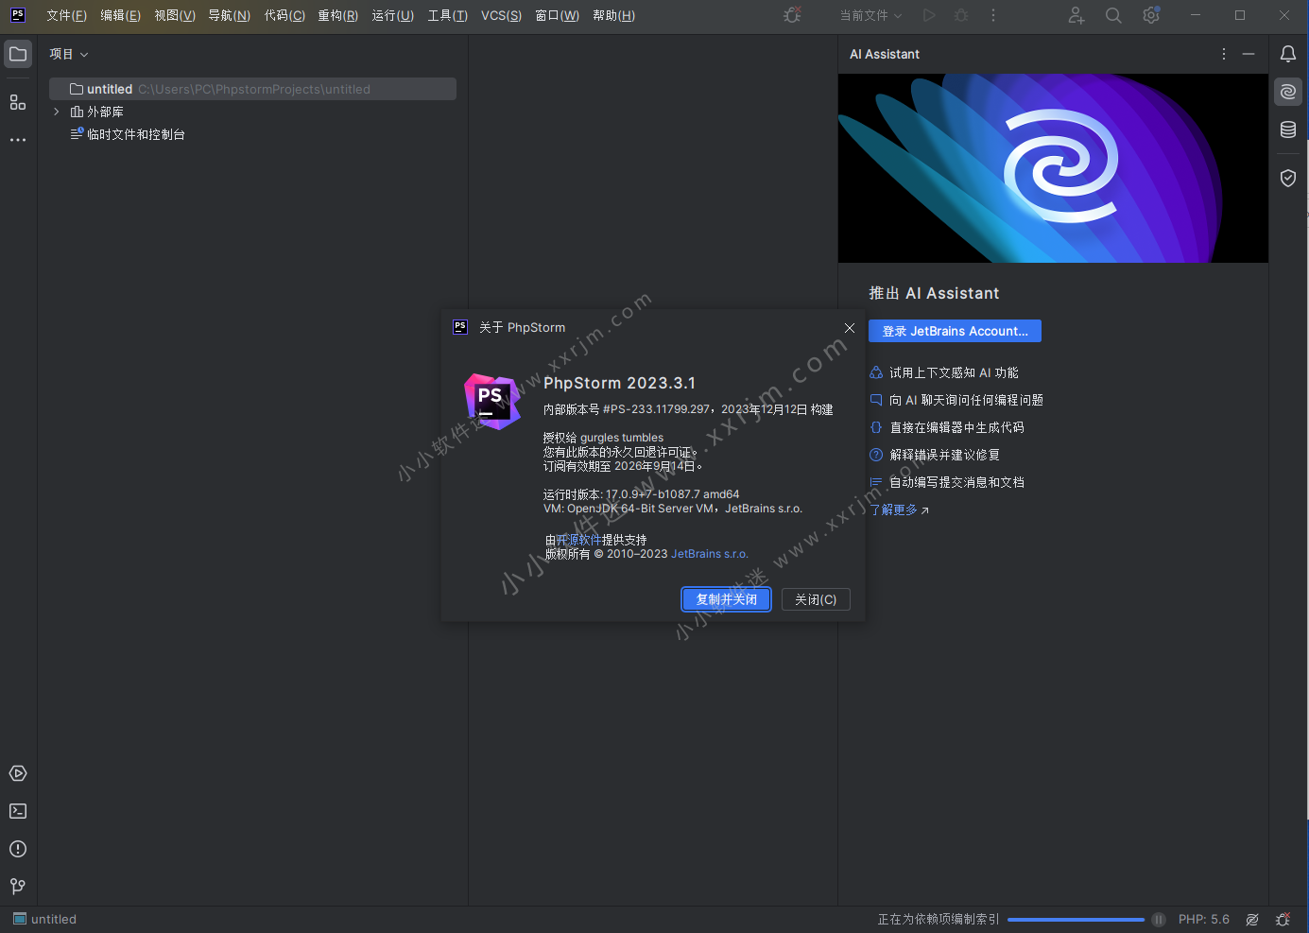Open the View menu
1309x933 pixels.
175,15
